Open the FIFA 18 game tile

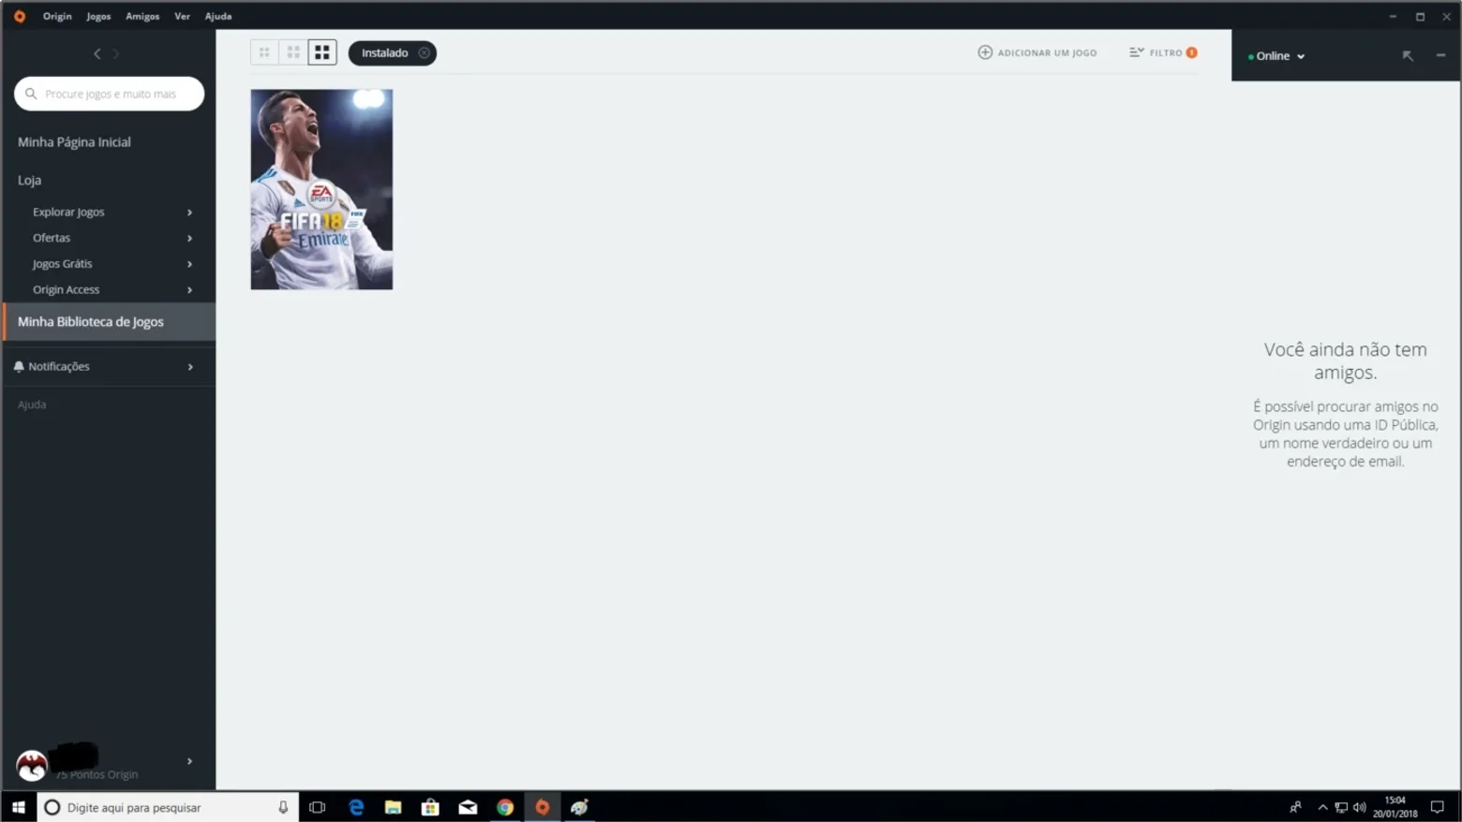pos(321,189)
